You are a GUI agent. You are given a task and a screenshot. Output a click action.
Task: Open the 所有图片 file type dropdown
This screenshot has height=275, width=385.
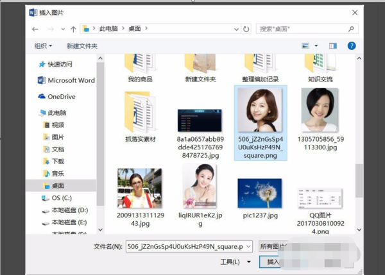pos(273,246)
